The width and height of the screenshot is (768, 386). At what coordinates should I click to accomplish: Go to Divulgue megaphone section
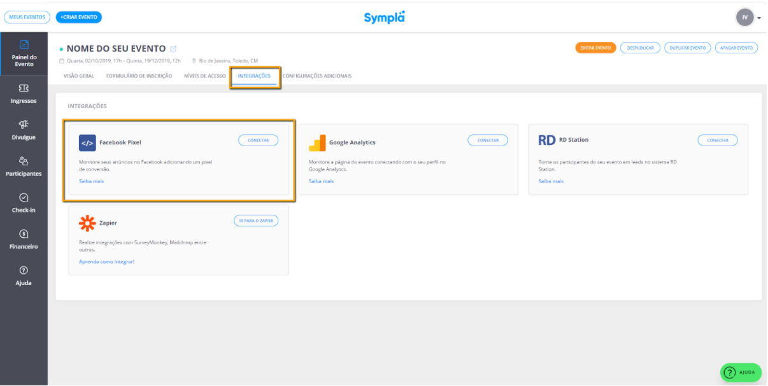[24, 130]
